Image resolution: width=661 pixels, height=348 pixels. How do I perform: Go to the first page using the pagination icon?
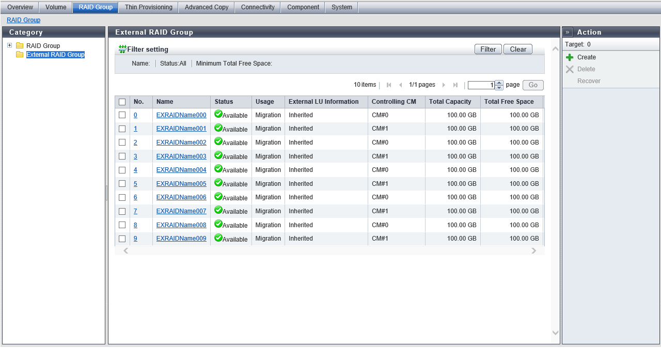[389, 85]
